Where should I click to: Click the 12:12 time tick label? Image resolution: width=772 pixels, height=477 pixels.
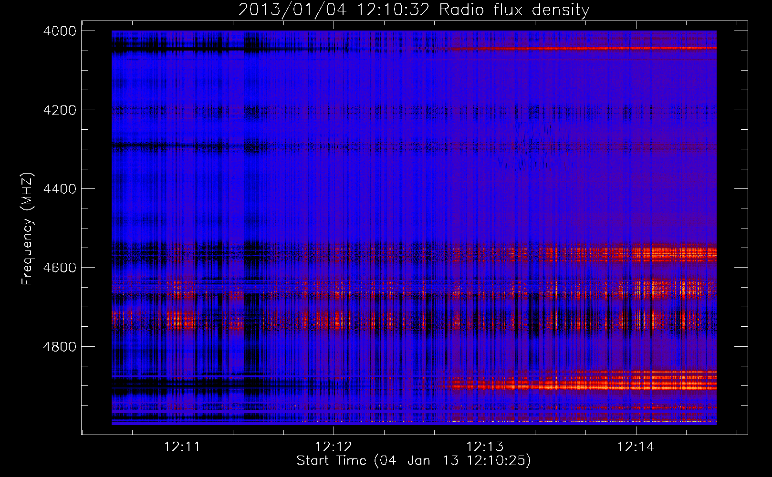[x=334, y=447]
